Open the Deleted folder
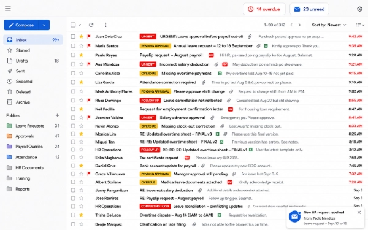Image resolution: width=368 pixels, height=230 pixels. pos(33,92)
